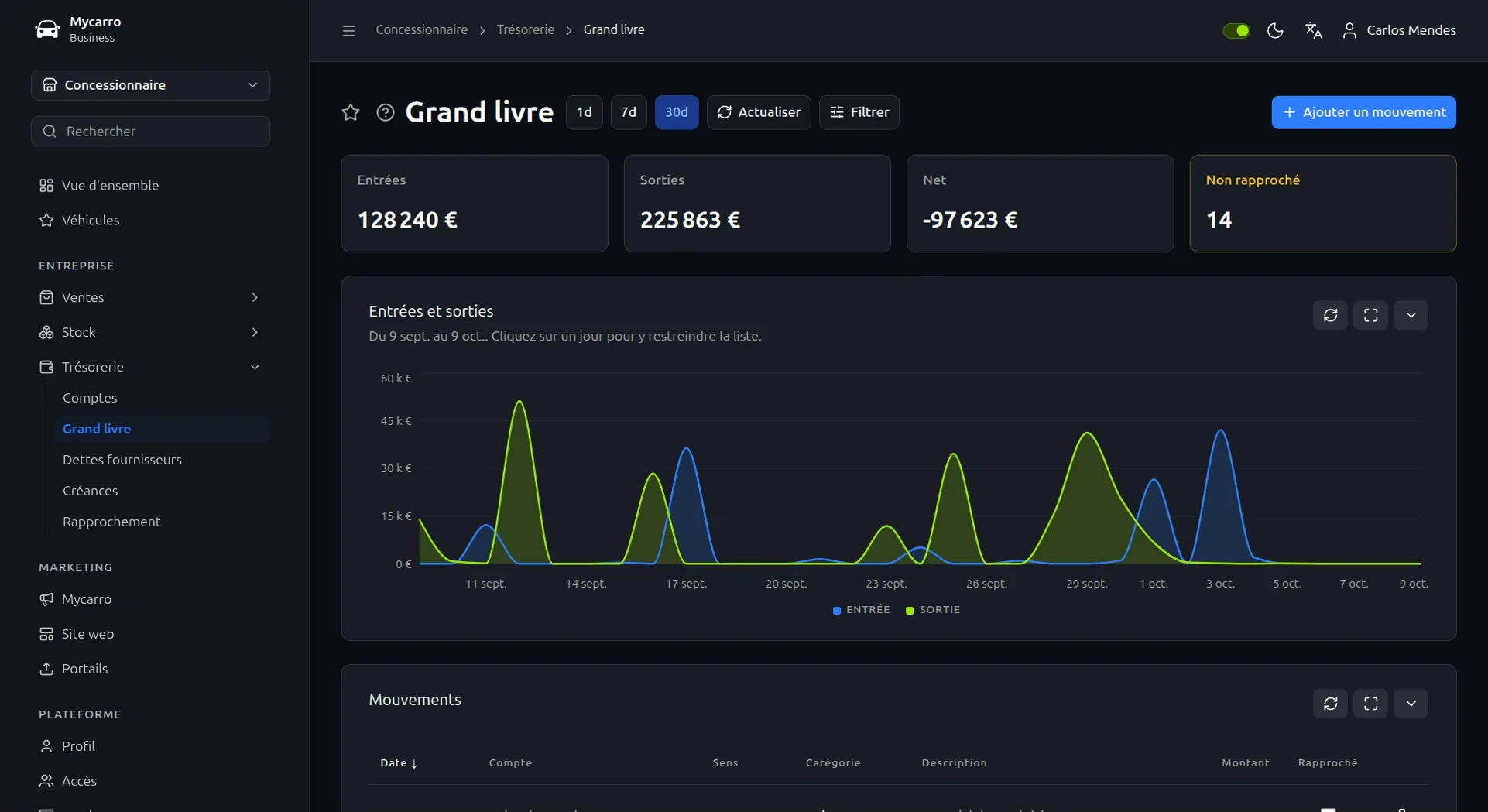Open the Filtrer options

[859, 112]
